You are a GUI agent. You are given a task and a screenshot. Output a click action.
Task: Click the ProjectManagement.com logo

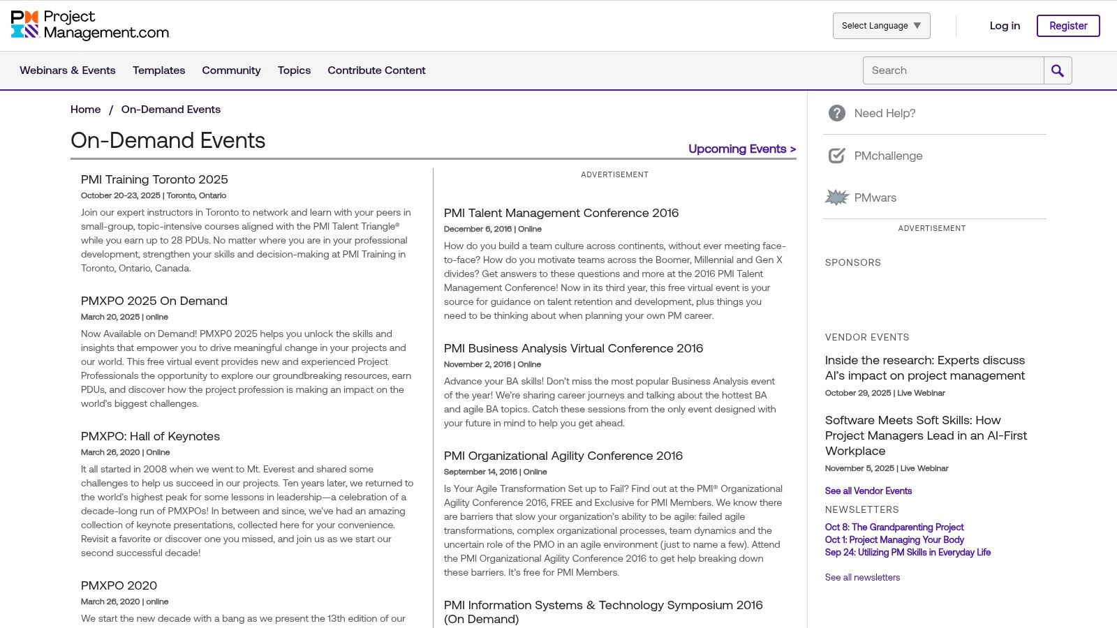(91, 24)
